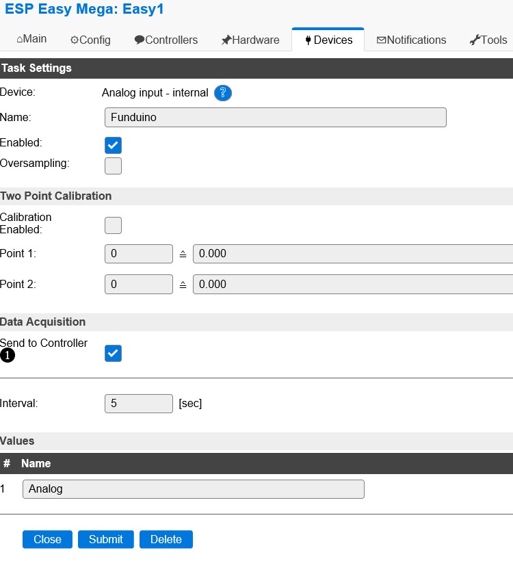Uncheck the Enabled checkbox
This screenshot has height=561, width=513.
tap(114, 145)
